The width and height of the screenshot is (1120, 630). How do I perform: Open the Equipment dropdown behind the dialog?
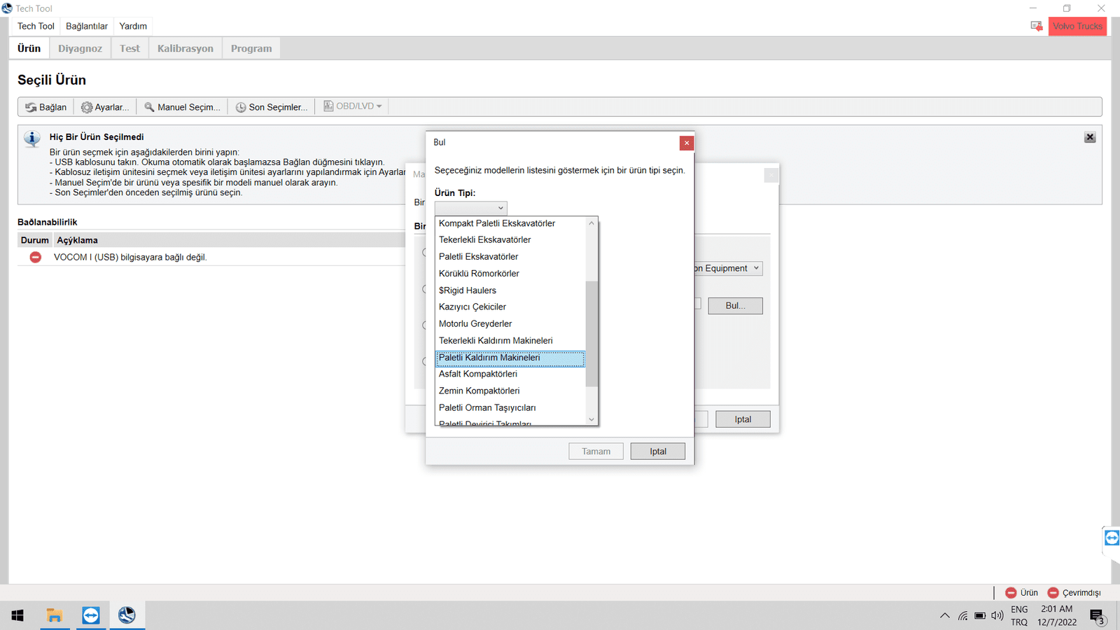[728, 268]
